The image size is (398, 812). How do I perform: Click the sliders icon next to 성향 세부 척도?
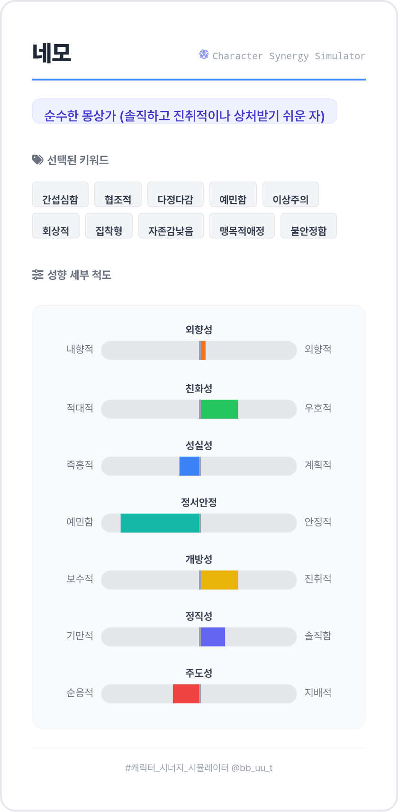(x=37, y=275)
